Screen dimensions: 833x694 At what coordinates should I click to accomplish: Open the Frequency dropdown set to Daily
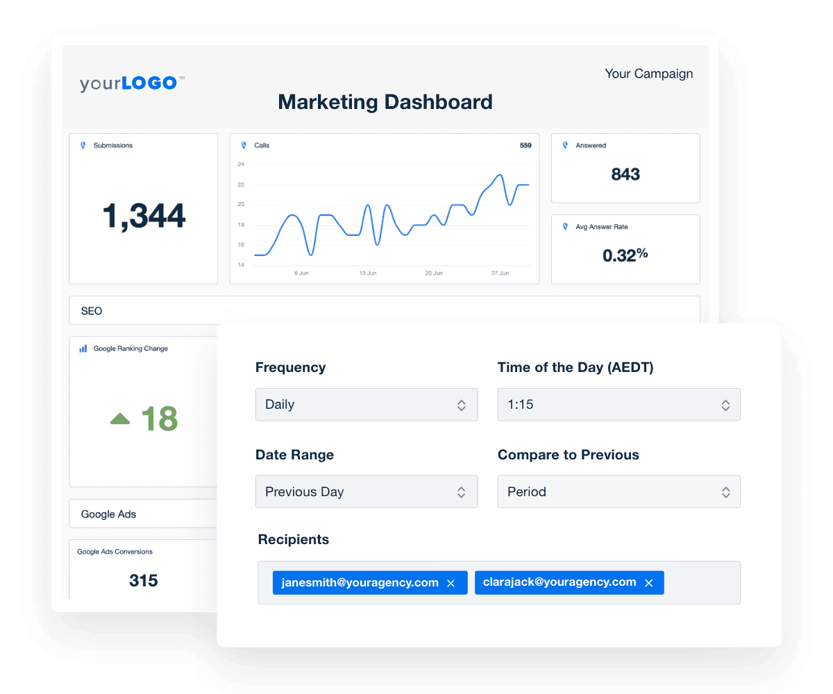(x=367, y=405)
